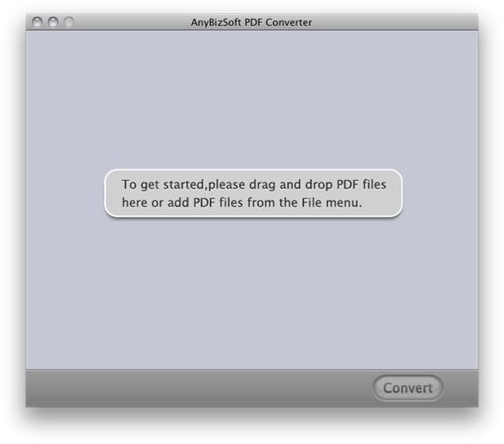This screenshot has width=504, height=444.
Task: Click the AnyBizSoft PDF Converter window title
Action: pyautogui.click(x=251, y=22)
